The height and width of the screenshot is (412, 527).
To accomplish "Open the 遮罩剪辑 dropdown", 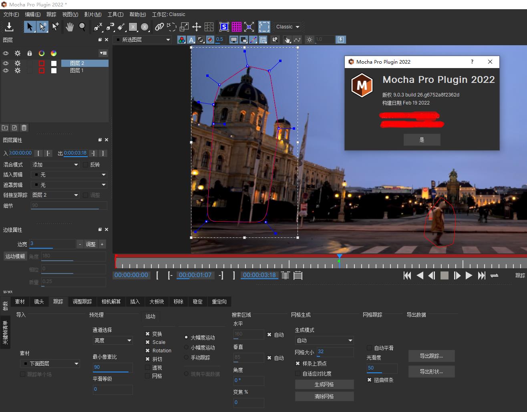I will (69, 185).
